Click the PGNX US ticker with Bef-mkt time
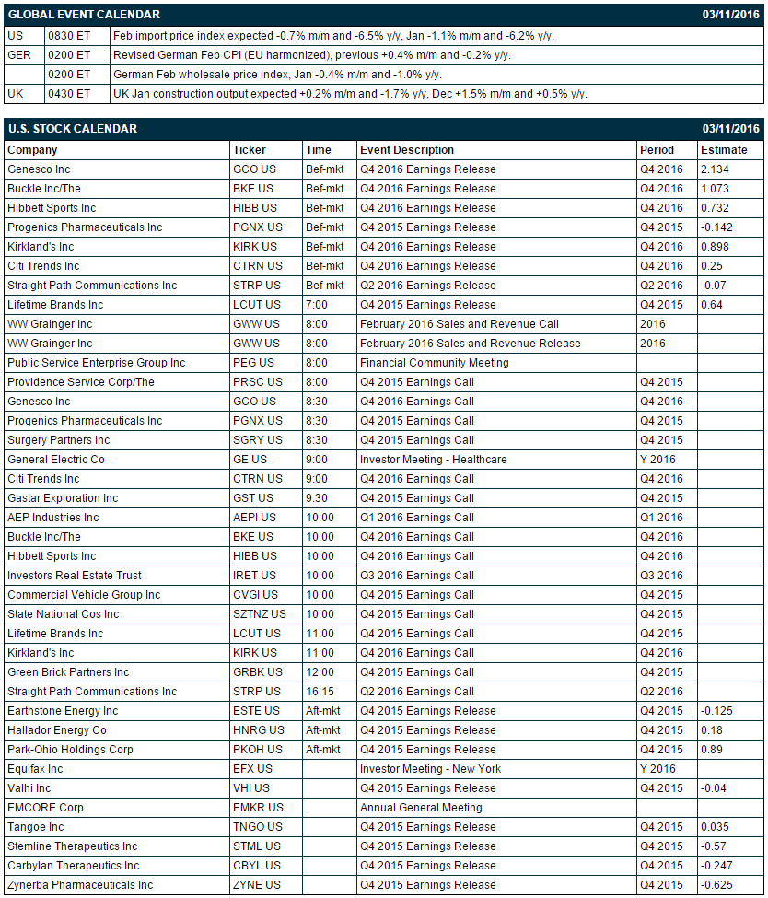The width and height of the screenshot is (768, 898). [258, 227]
